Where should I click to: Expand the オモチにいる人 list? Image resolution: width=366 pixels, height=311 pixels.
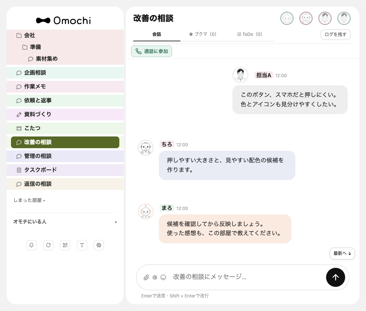click(x=65, y=222)
